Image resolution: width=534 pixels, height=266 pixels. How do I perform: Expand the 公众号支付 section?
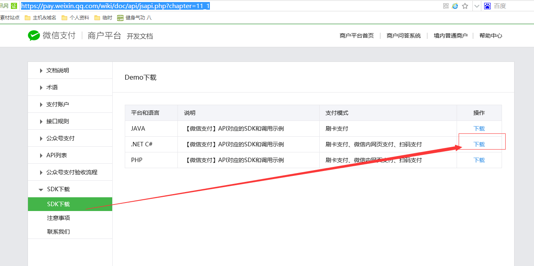pos(70,138)
